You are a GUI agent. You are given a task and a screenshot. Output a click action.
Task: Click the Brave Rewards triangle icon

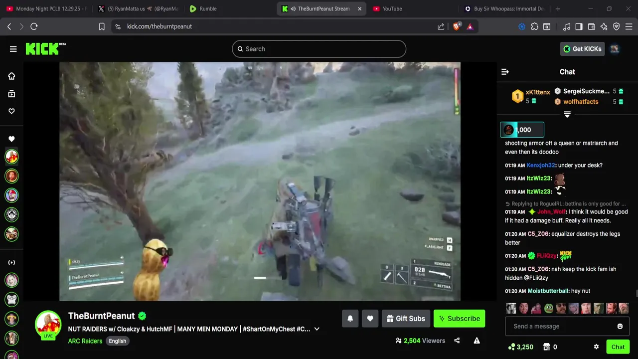point(470,26)
